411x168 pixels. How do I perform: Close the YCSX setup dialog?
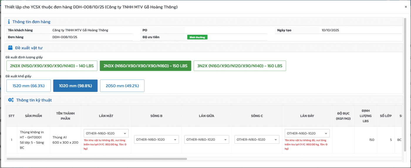[x=406, y=7]
